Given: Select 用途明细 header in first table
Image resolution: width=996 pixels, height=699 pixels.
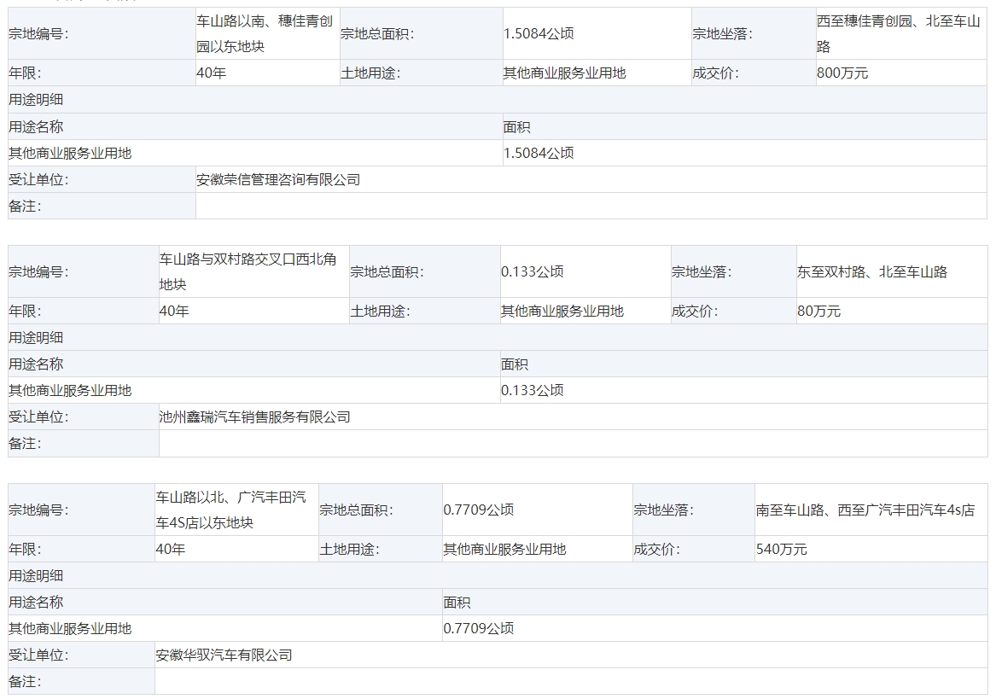Looking at the screenshot, I should tap(36, 100).
